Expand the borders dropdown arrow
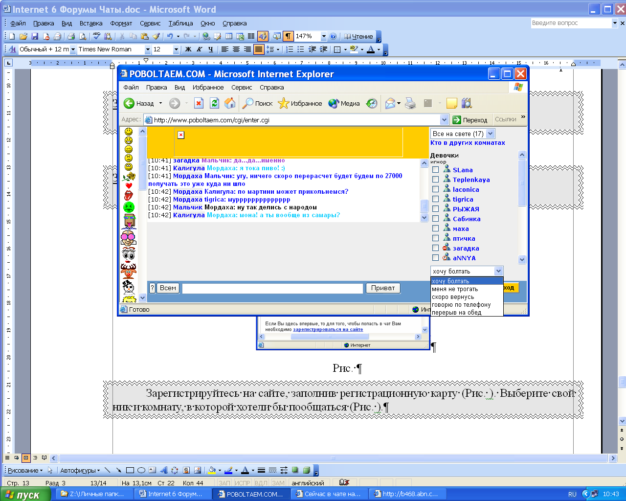 [x=345, y=49]
